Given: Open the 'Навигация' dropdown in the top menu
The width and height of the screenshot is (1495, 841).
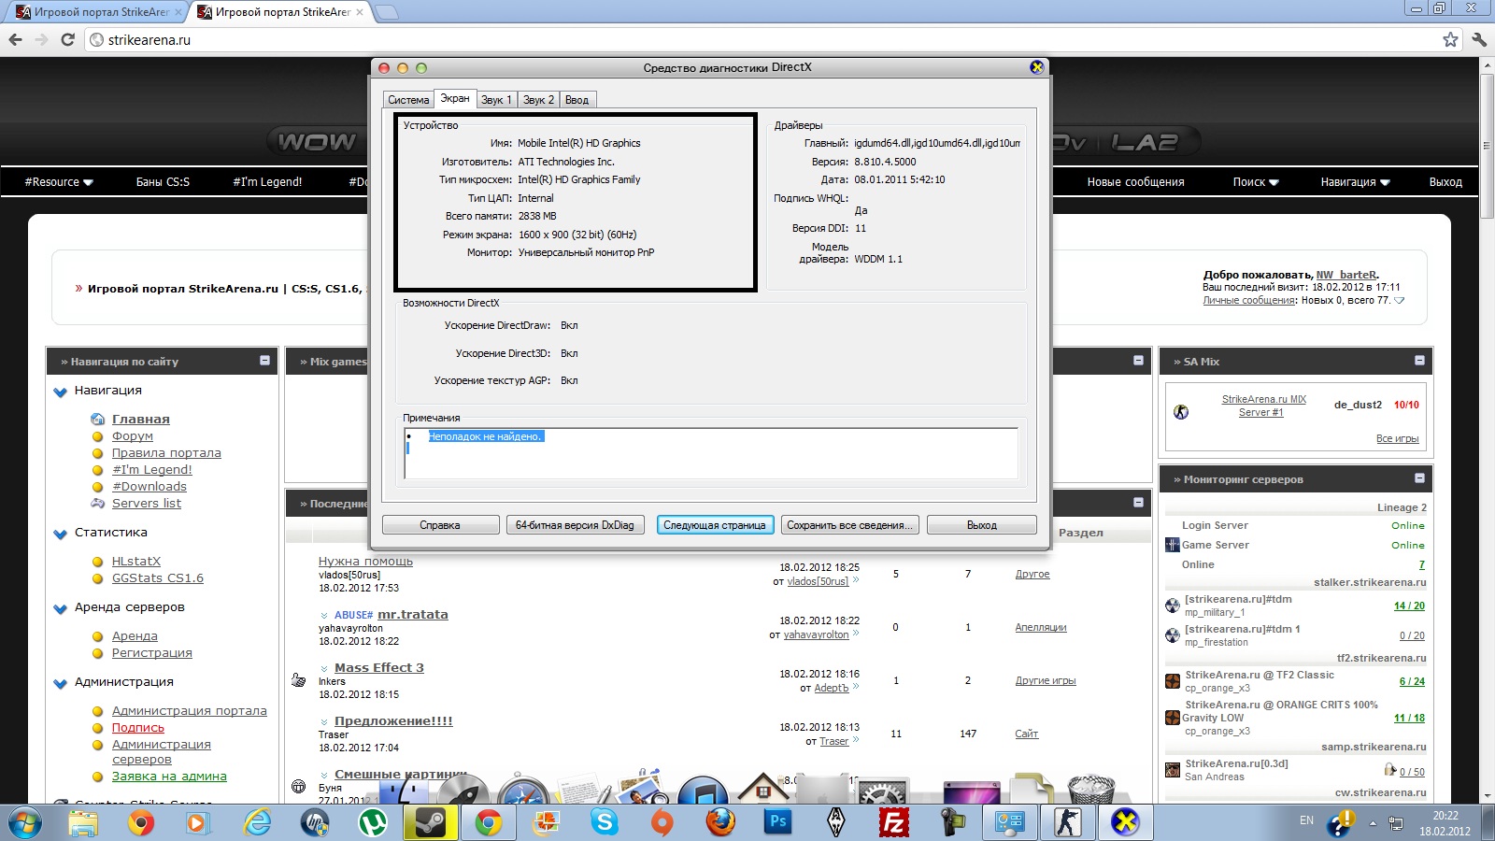Looking at the screenshot, I should click(x=1355, y=182).
